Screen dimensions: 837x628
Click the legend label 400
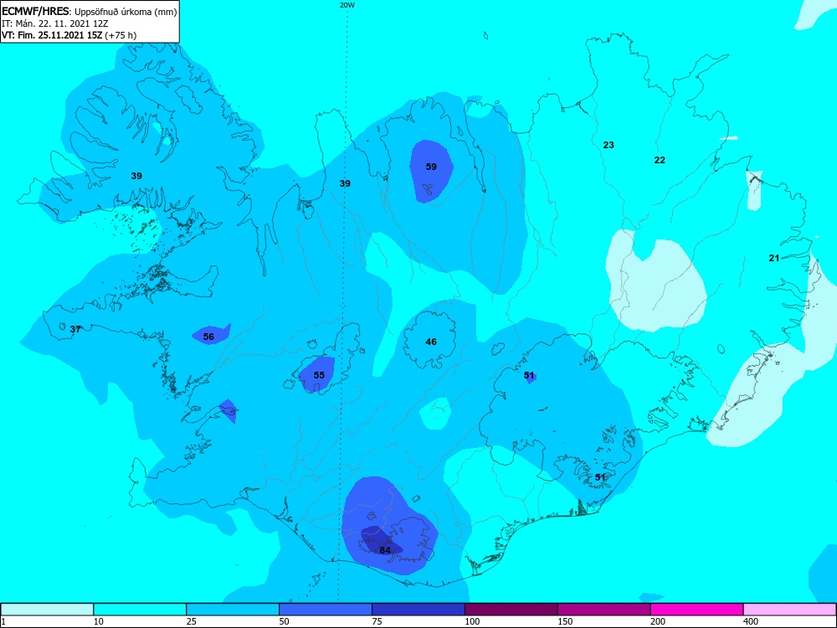point(751,621)
